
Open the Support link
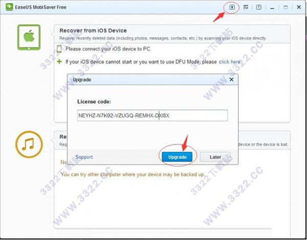(84, 157)
